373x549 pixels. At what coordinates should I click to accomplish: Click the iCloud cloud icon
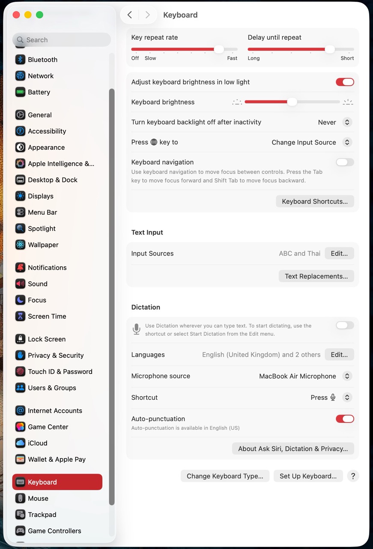coord(20,443)
